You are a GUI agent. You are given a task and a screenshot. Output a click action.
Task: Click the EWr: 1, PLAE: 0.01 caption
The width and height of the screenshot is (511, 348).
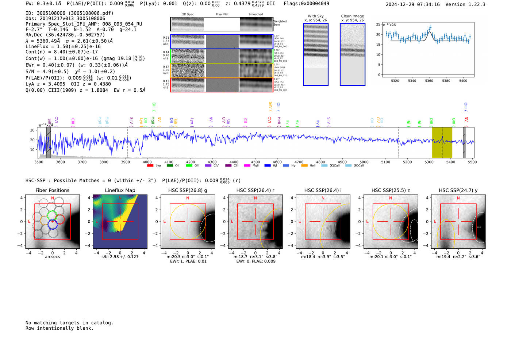coord(188,261)
